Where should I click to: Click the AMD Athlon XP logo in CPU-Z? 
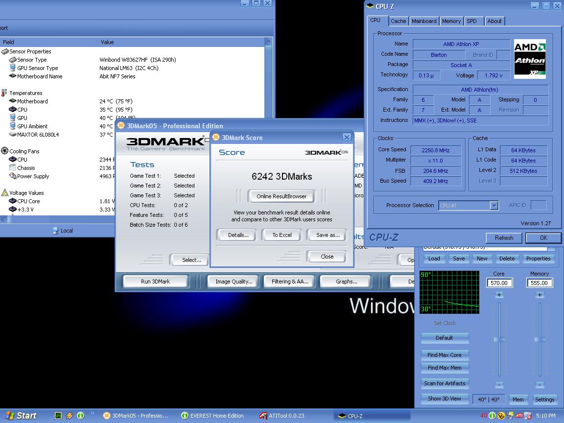click(530, 59)
